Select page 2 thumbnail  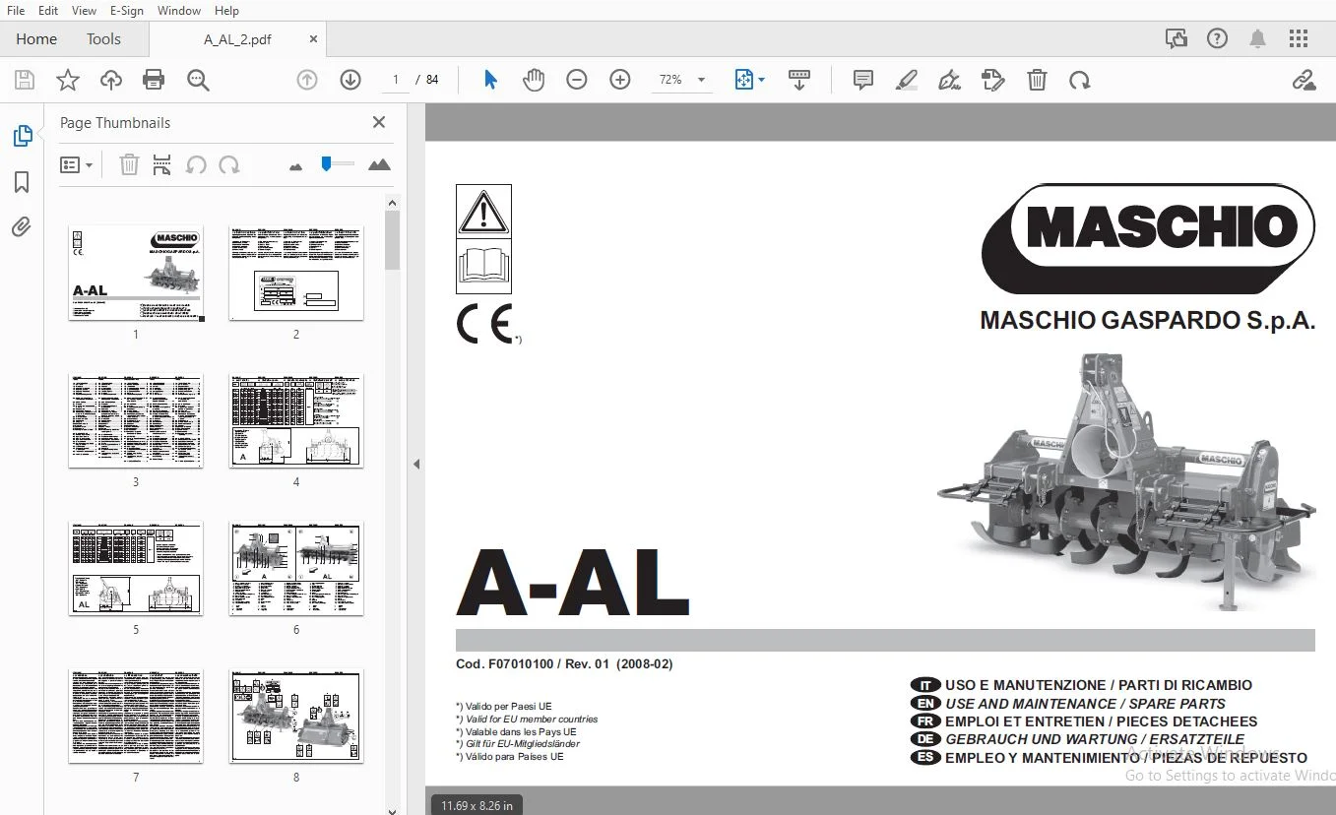click(x=296, y=273)
